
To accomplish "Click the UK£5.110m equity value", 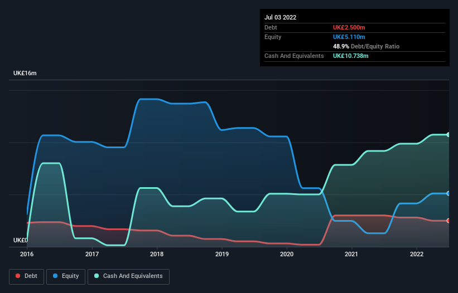I will coord(349,37).
